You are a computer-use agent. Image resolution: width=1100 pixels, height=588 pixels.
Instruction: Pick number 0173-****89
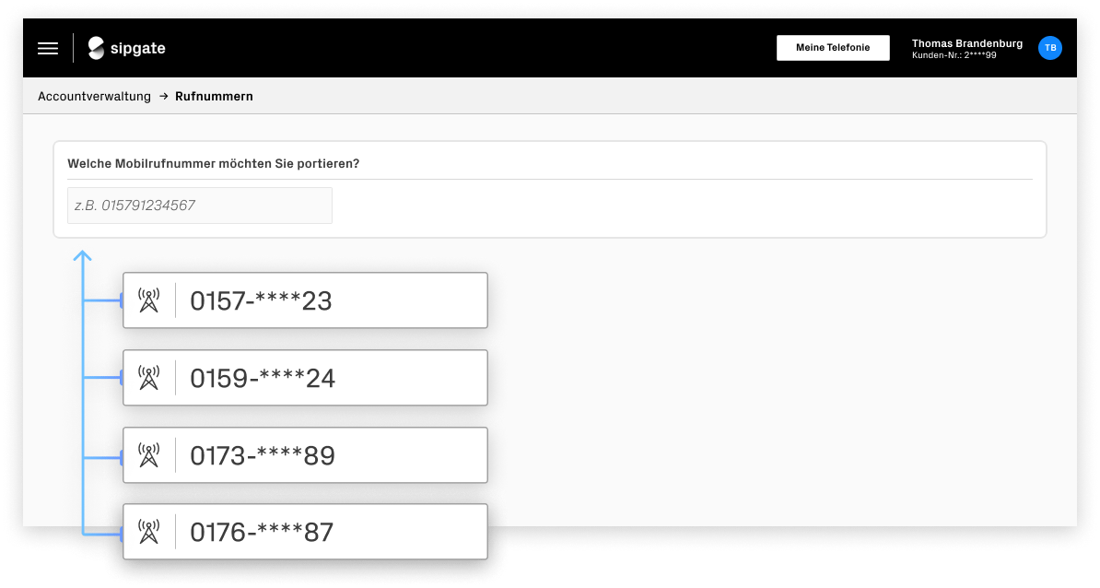coord(305,454)
